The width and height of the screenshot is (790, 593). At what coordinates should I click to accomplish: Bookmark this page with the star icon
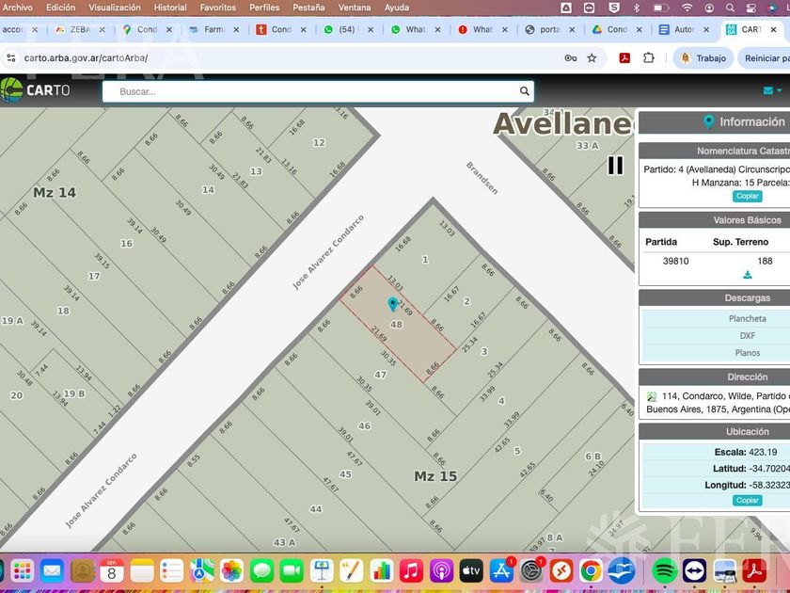[592, 58]
